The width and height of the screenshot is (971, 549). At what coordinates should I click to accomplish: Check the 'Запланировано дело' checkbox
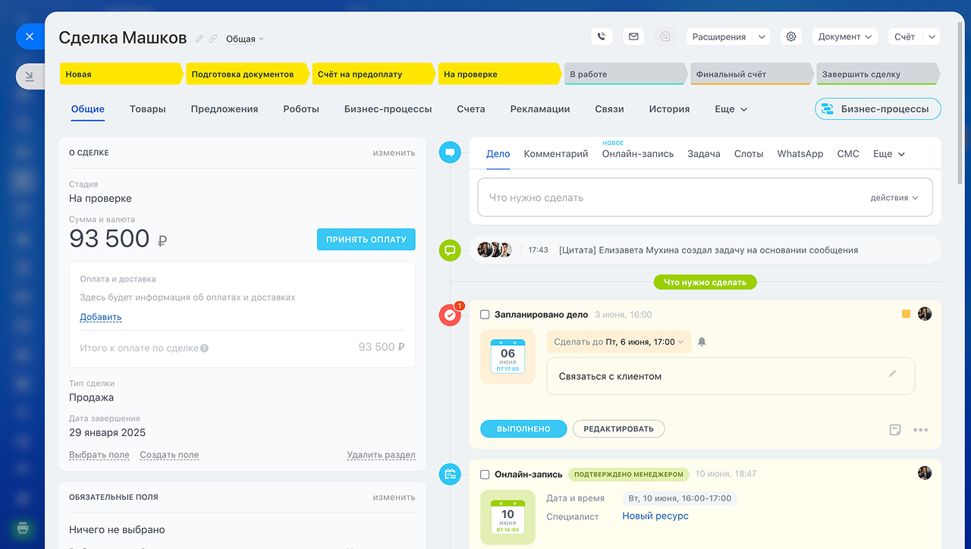point(485,315)
